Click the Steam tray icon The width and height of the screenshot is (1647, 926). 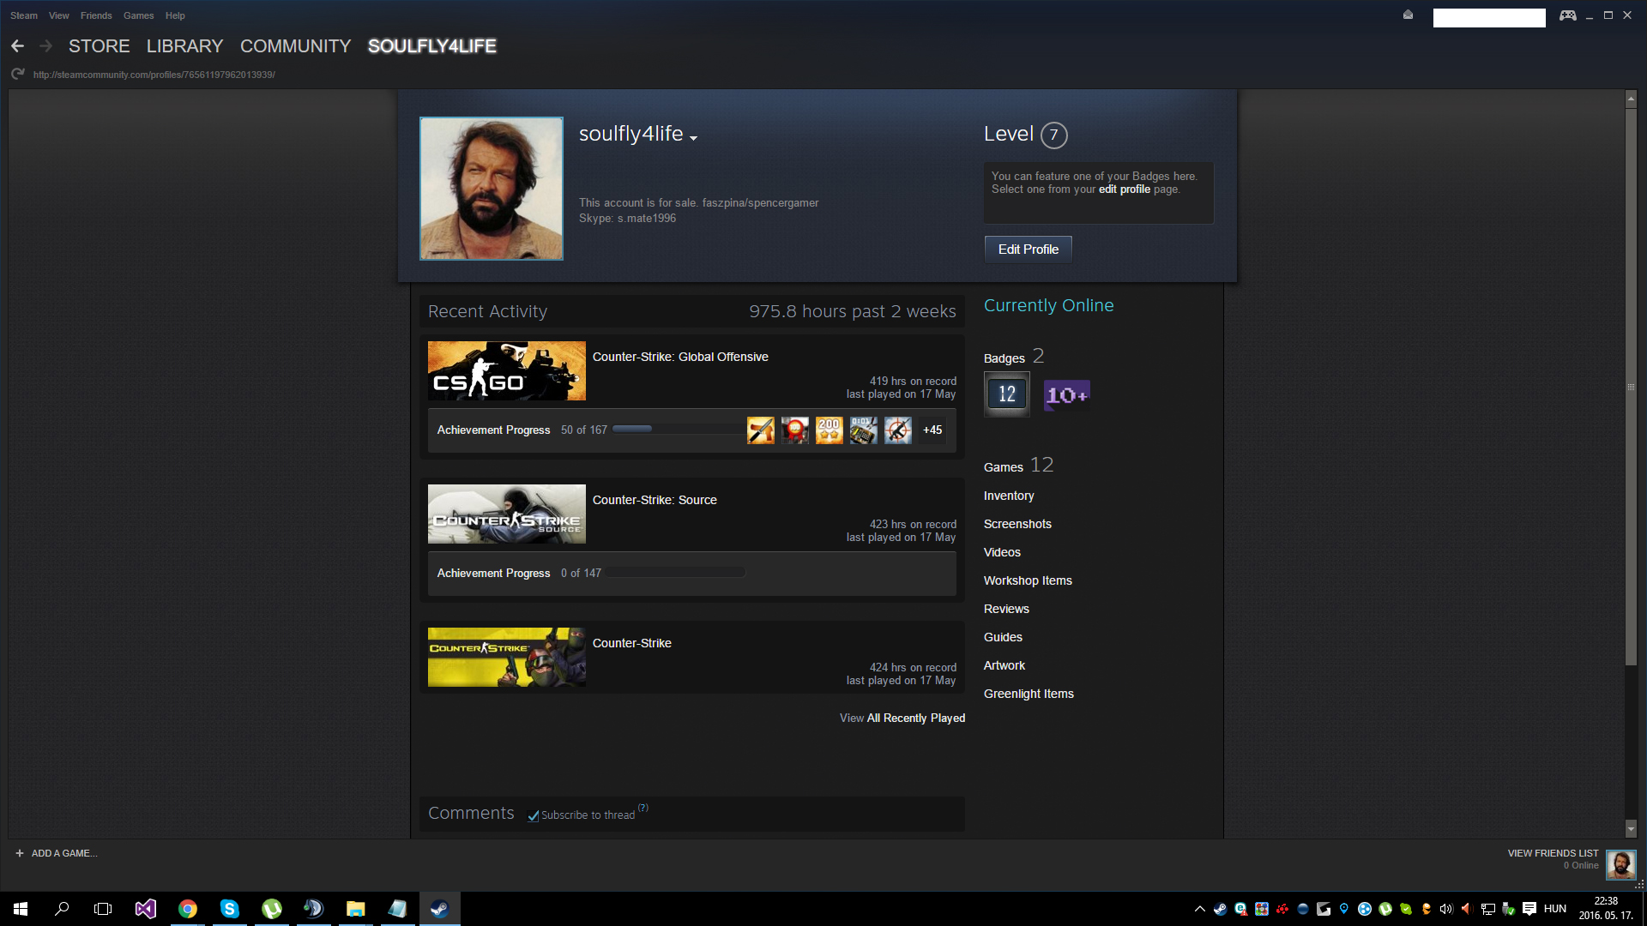pos(1220,909)
